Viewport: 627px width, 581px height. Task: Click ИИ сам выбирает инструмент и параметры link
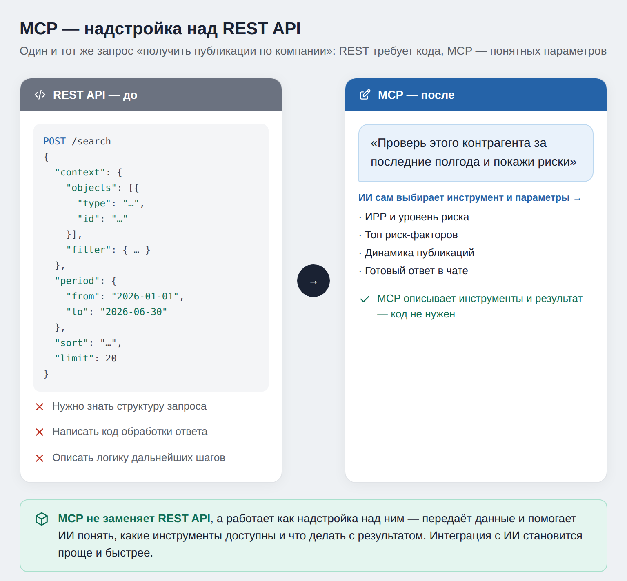[x=470, y=198]
